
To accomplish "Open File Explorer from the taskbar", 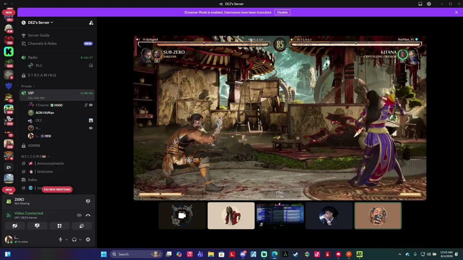I will 211,254.
